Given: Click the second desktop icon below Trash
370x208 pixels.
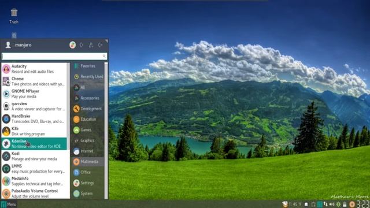Looking at the screenshot, I should pyautogui.click(x=14, y=35).
